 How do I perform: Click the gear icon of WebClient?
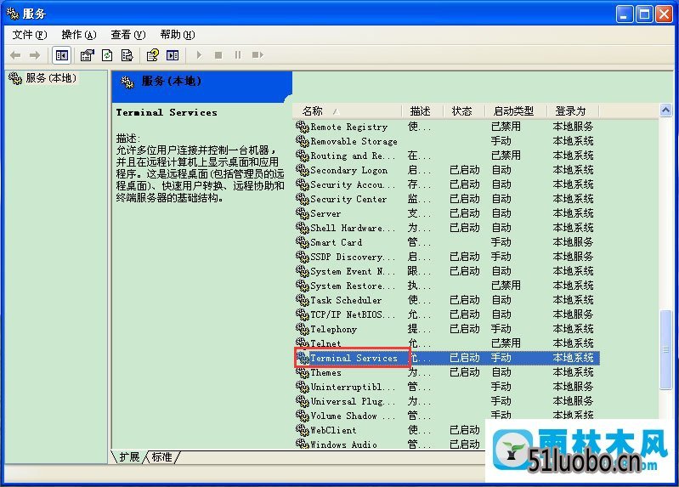303,430
